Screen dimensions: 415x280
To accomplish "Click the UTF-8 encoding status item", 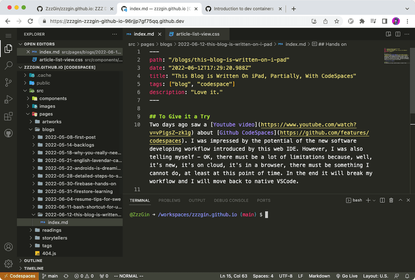I will (x=285, y=276).
